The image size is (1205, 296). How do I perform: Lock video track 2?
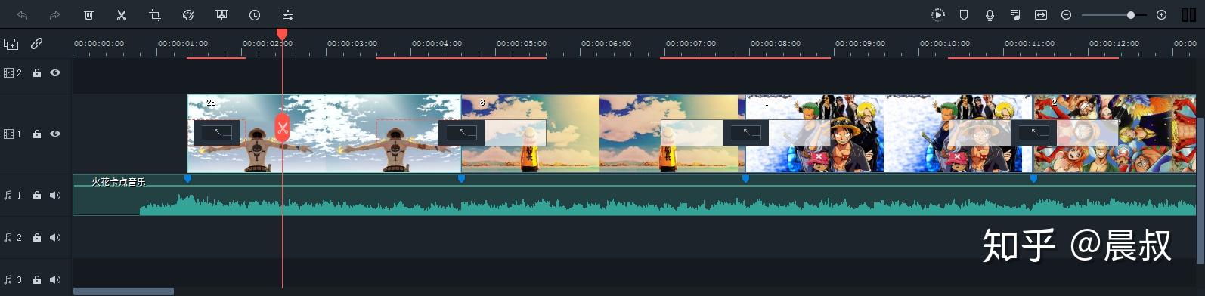coord(37,73)
